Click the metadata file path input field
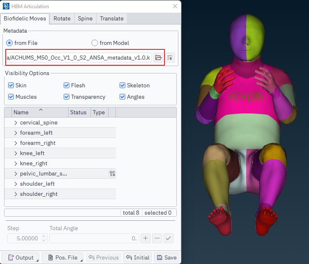This screenshot has width=309, height=264. tap(79, 58)
